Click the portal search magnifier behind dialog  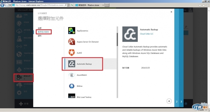pos(186,27)
